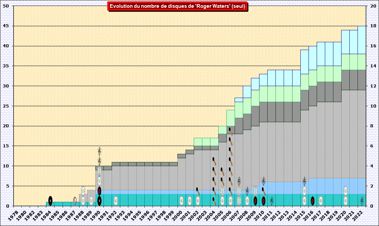Select the CD icon in 2017
Viewport: 379px width, 226px height.
pyautogui.click(x=321, y=201)
